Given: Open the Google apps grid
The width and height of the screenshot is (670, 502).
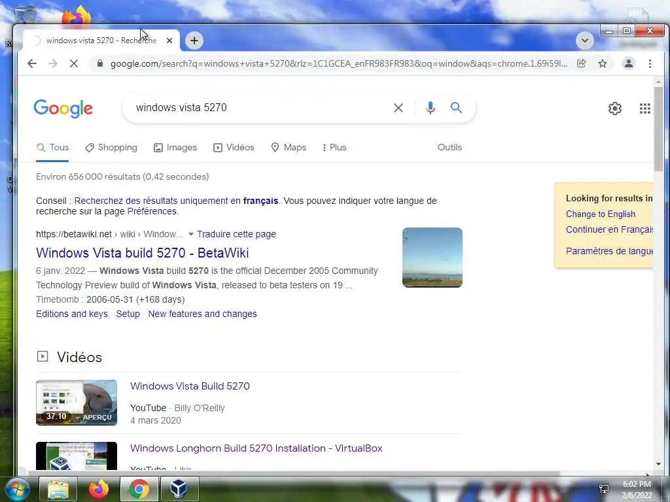Looking at the screenshot, I should pos(644,109).
